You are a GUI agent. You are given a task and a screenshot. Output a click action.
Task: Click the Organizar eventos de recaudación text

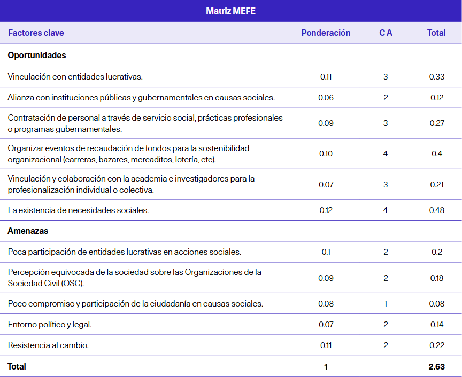tap(128, 154)
